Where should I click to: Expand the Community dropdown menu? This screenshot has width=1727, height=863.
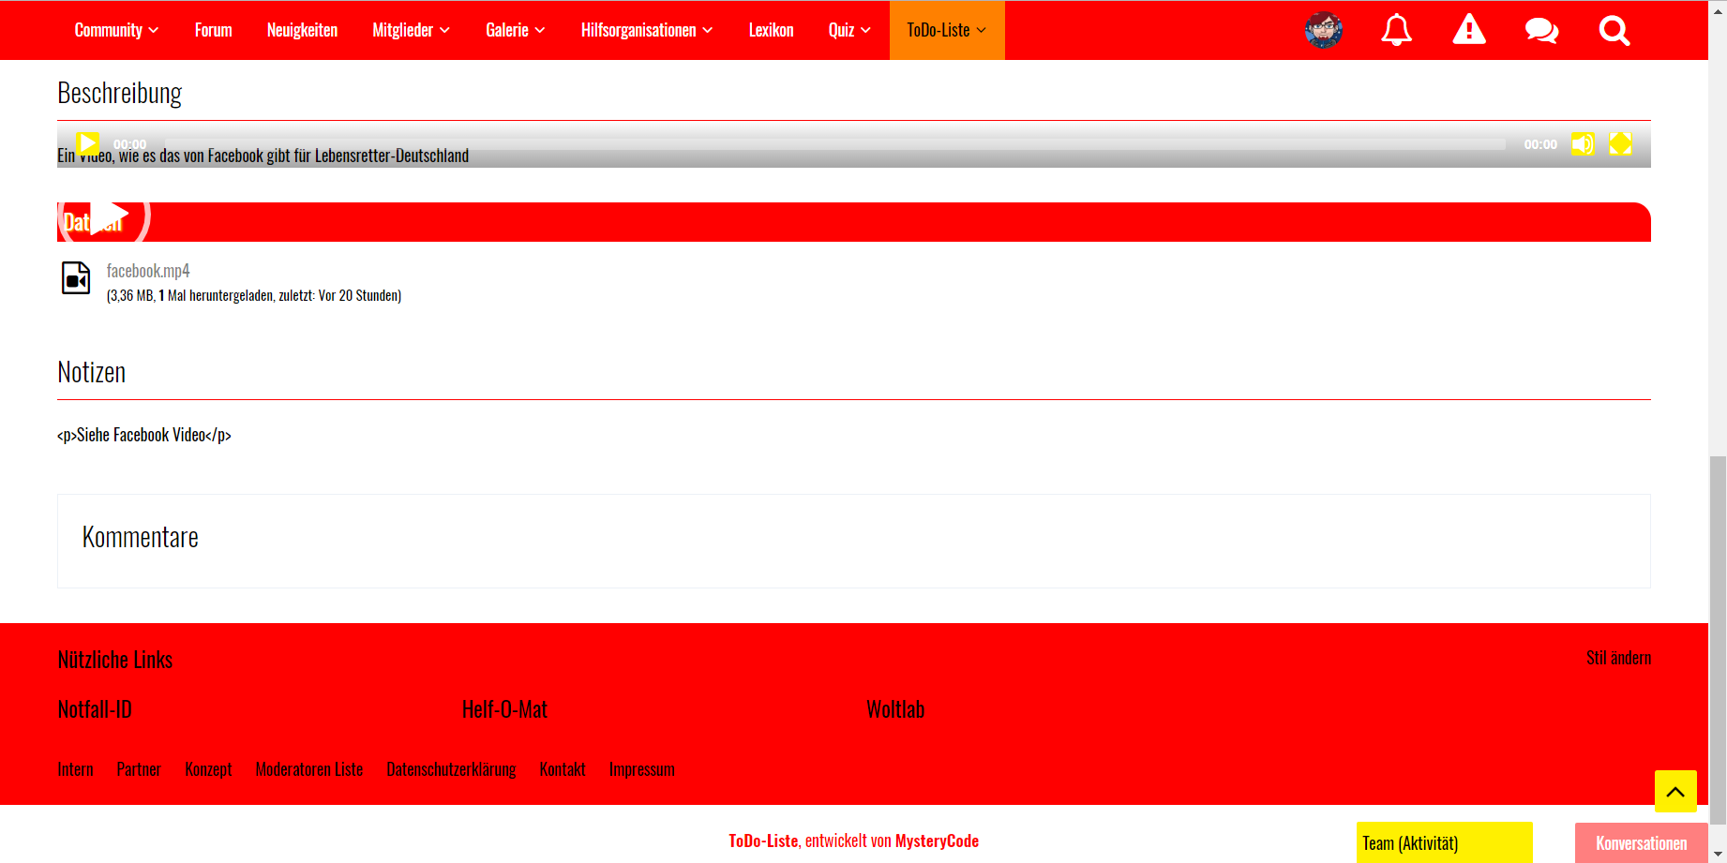116,30
